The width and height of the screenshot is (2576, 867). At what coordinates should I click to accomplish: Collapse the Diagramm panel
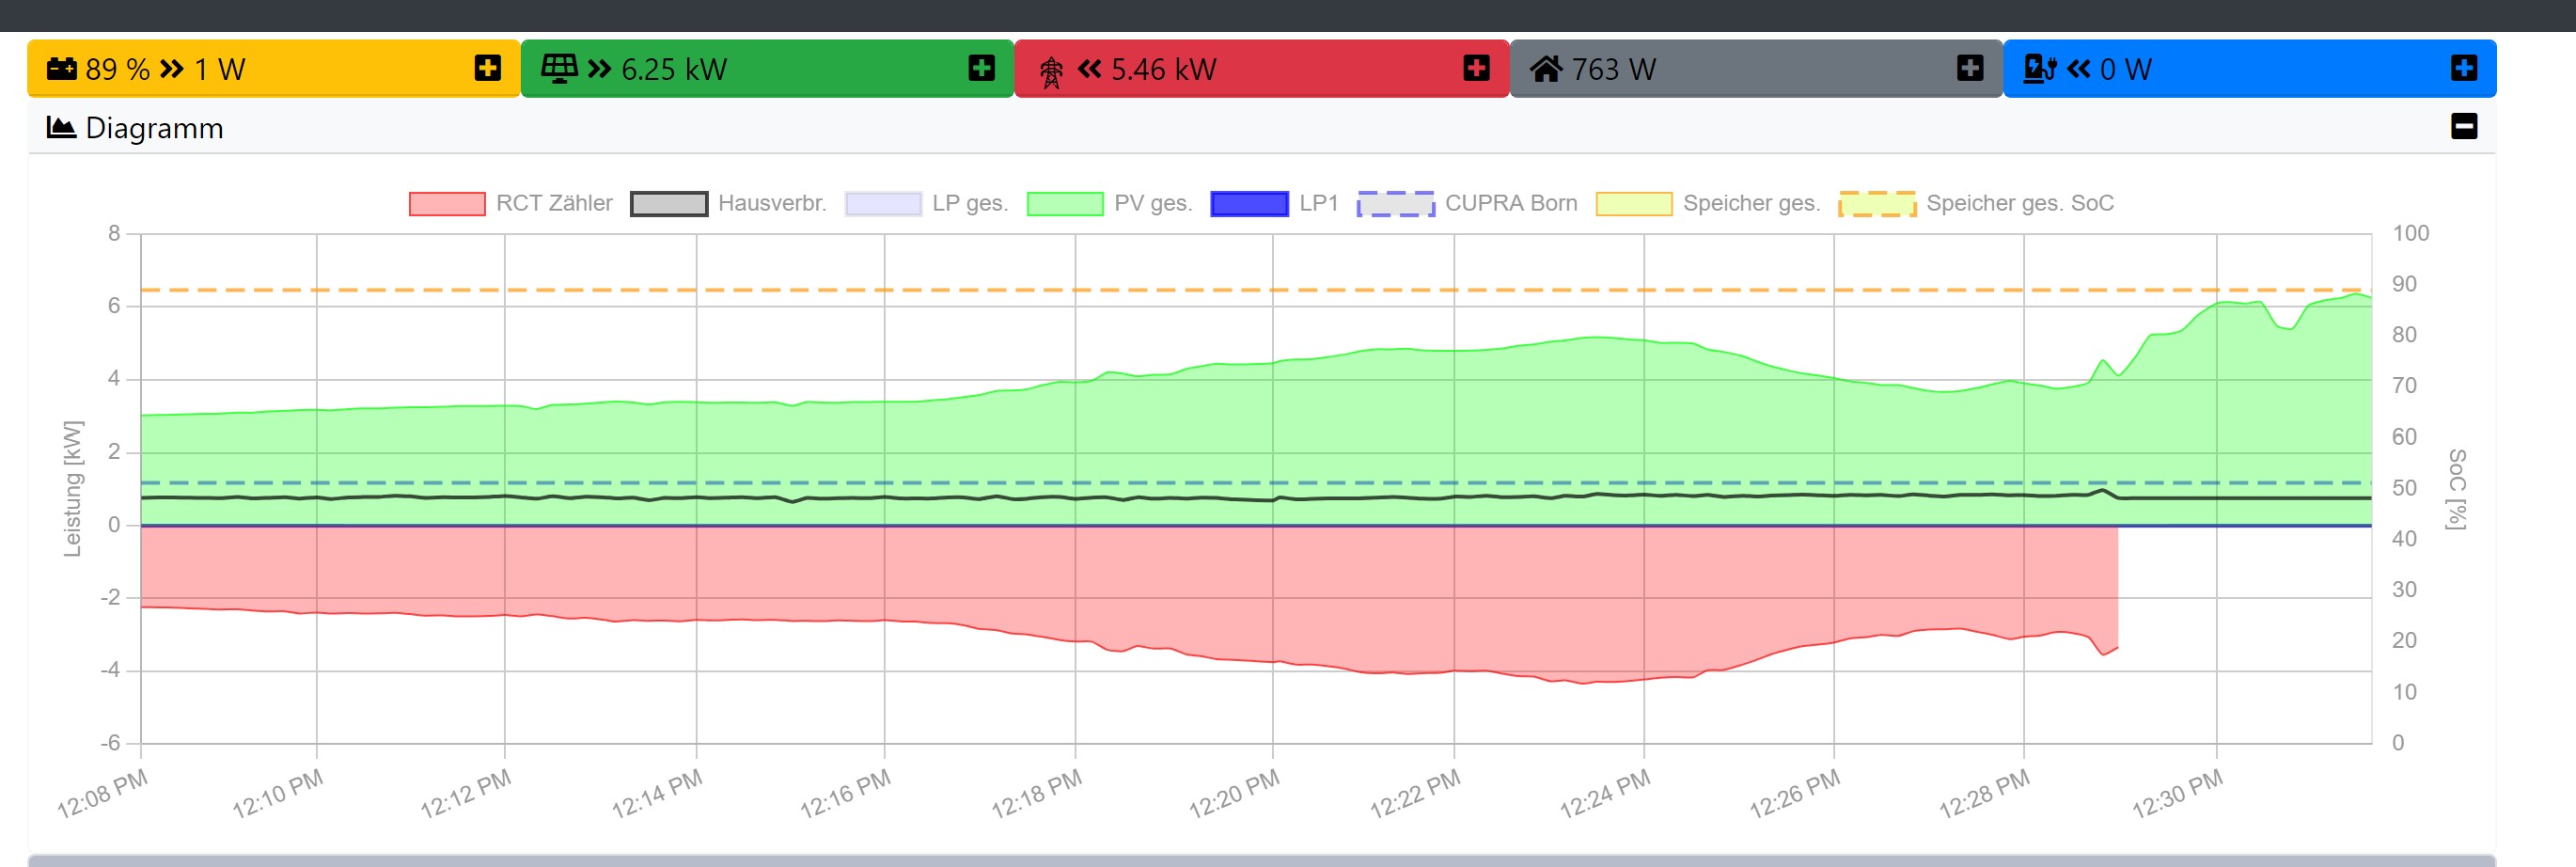pos(2464,127)
